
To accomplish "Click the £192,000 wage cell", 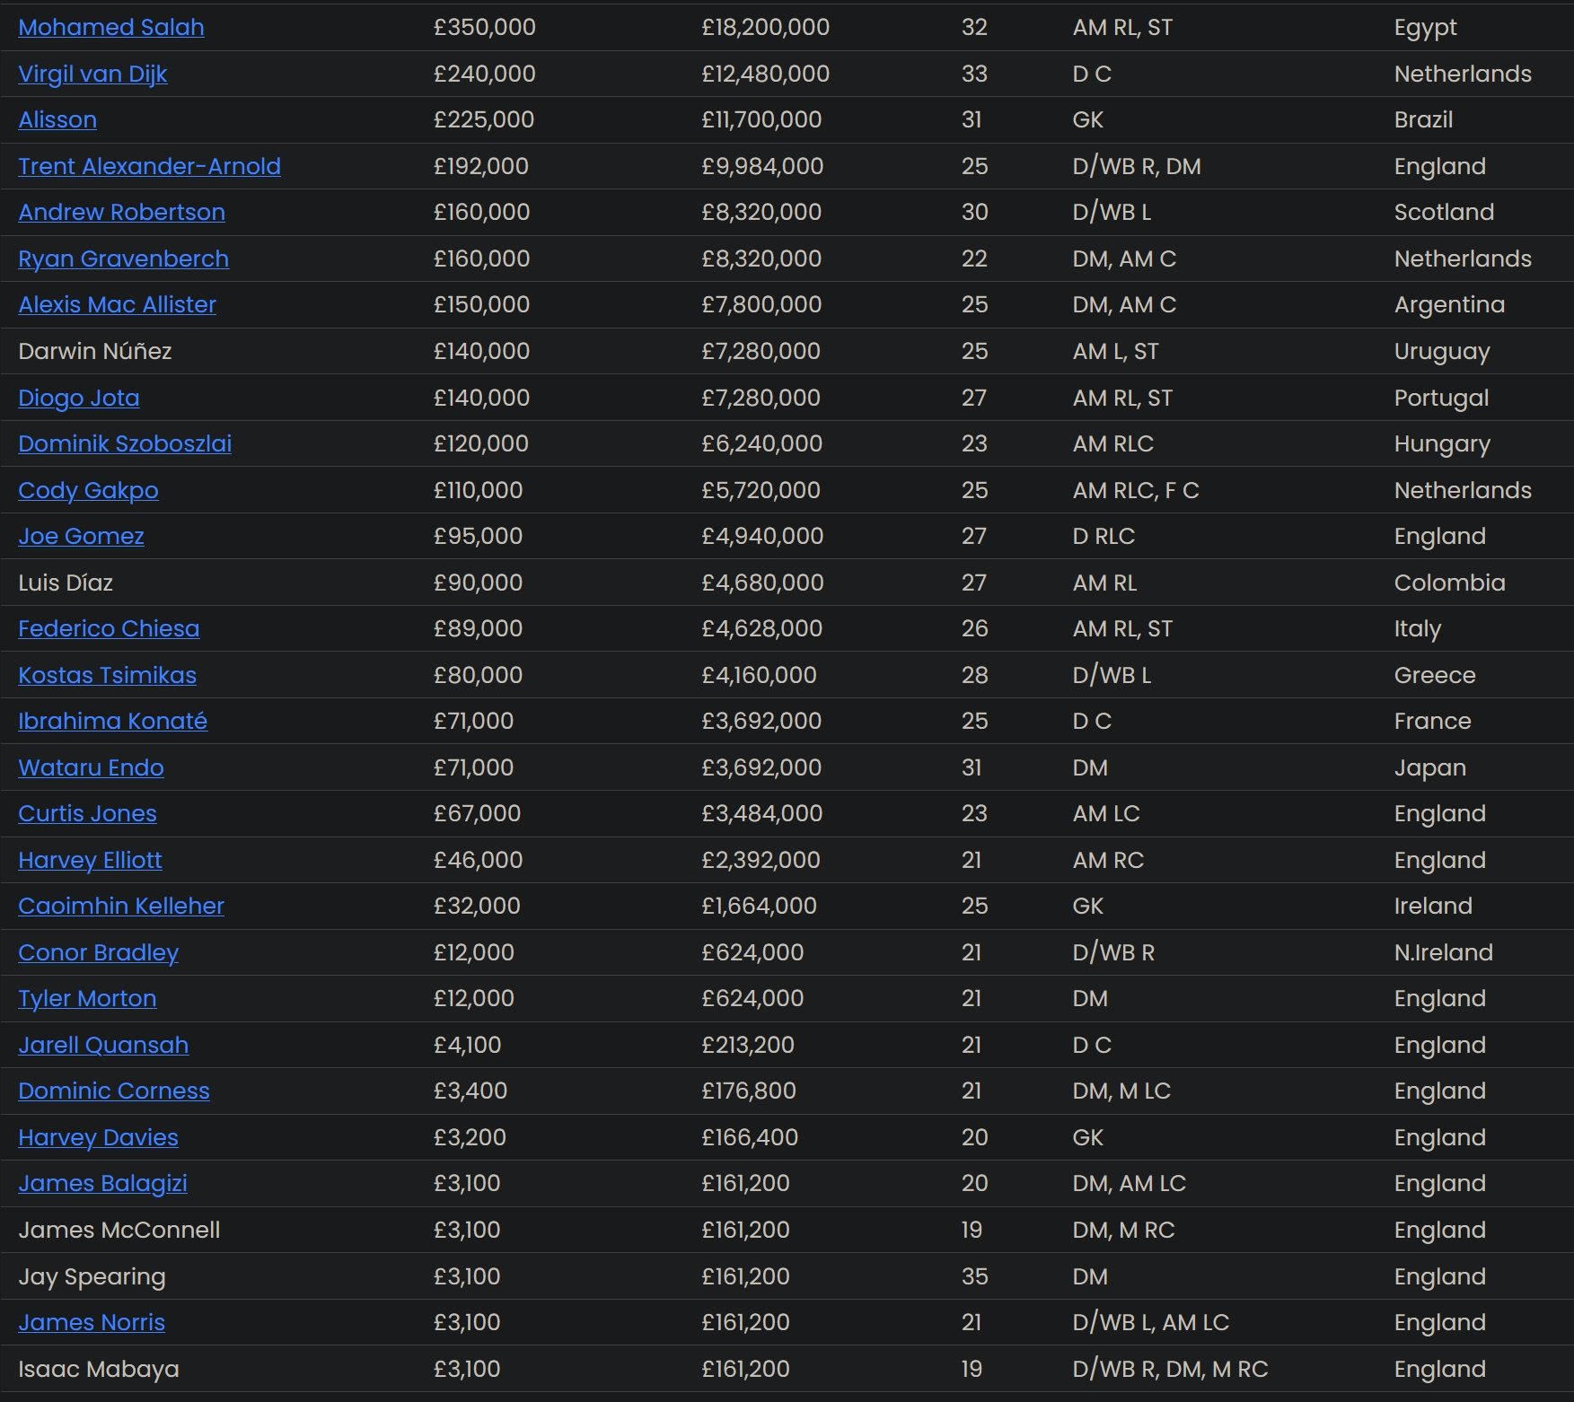I will (481, 166).
